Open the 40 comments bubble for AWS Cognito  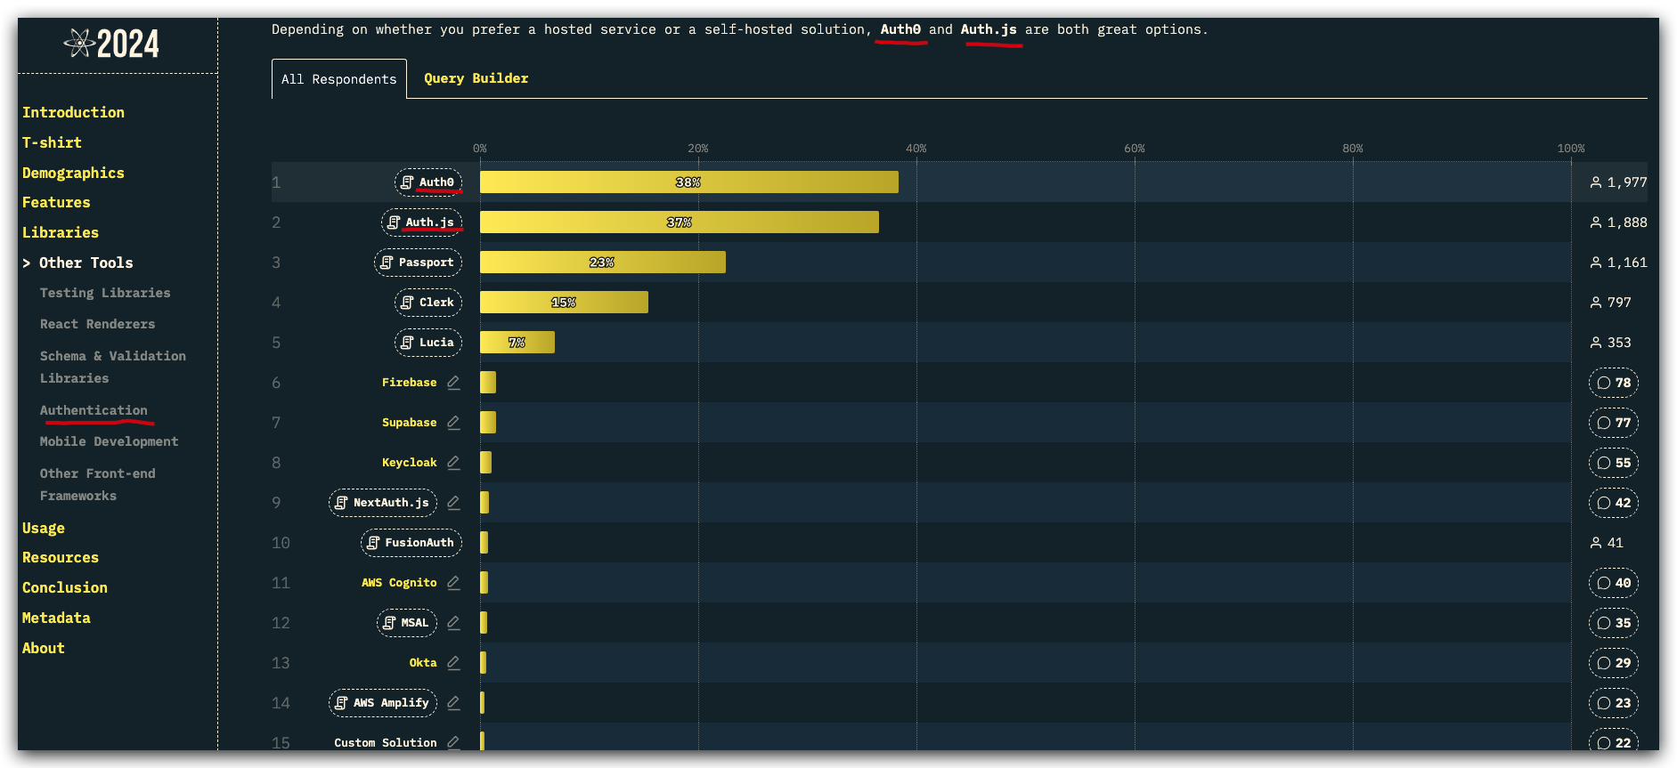pos(1614,583)
